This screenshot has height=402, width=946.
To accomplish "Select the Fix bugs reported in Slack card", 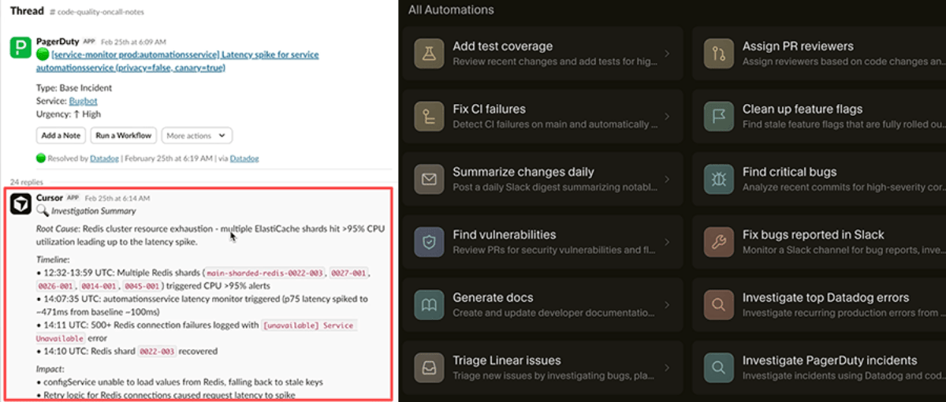I will point(820,242).
